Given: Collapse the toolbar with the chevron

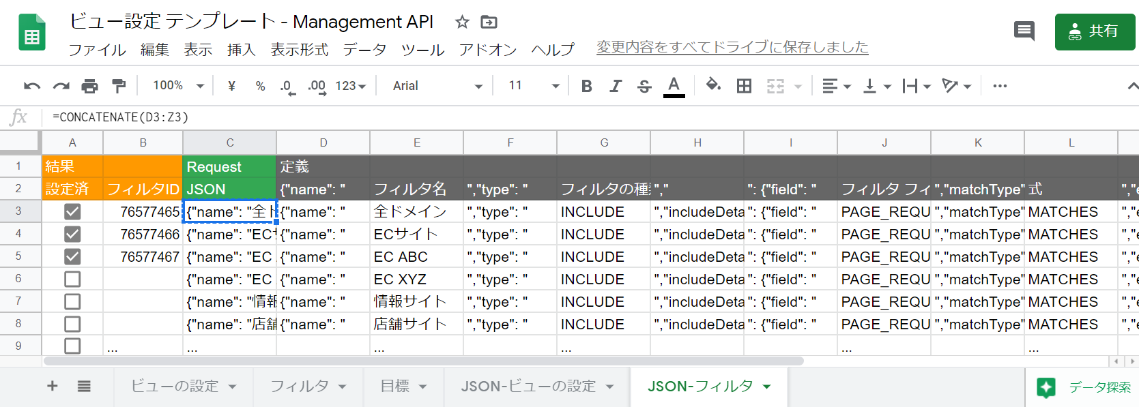Looking at the screenshot, I should tap(1132, 86).
